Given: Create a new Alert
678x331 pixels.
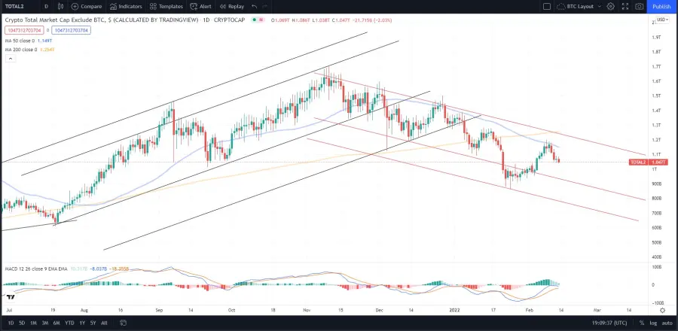Looking at the screenshot, I should coord(200,7).
